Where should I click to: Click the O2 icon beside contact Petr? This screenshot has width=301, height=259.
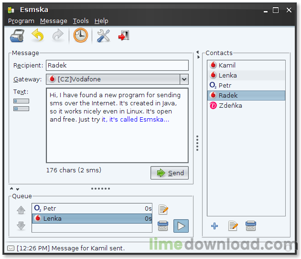pos(213,85)
